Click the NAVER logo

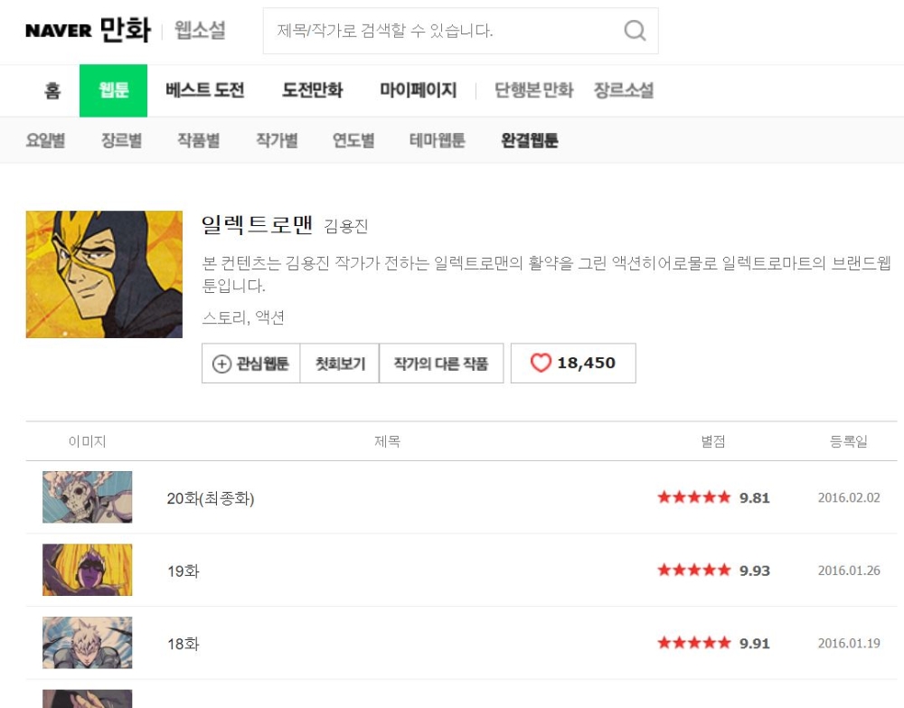[x=58, y=31]
